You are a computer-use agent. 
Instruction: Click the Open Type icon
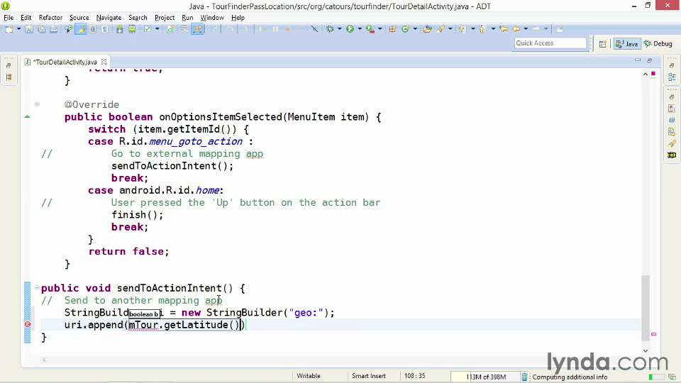click(x=428, y=29)
